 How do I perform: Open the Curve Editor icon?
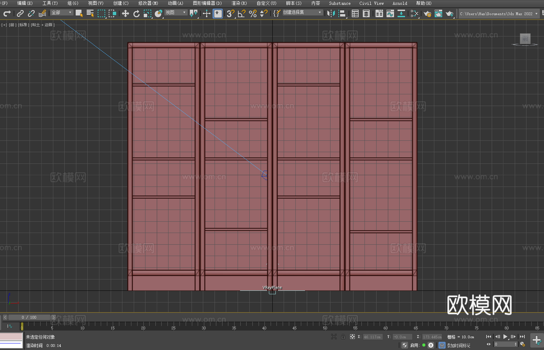(390, 13)
